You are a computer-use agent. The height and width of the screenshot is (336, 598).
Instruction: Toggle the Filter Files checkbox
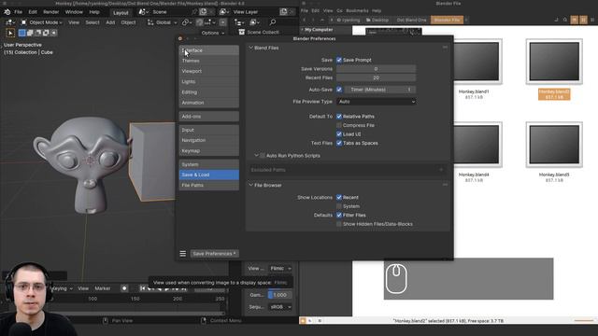339,216
